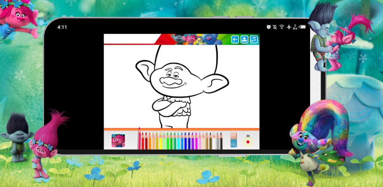Tap the alarm clock status icon

pos(269,27)
